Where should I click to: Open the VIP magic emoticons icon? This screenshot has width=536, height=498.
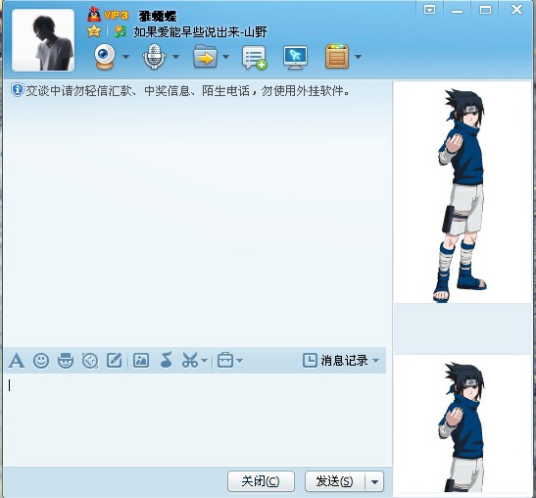[x=66, y=361]
